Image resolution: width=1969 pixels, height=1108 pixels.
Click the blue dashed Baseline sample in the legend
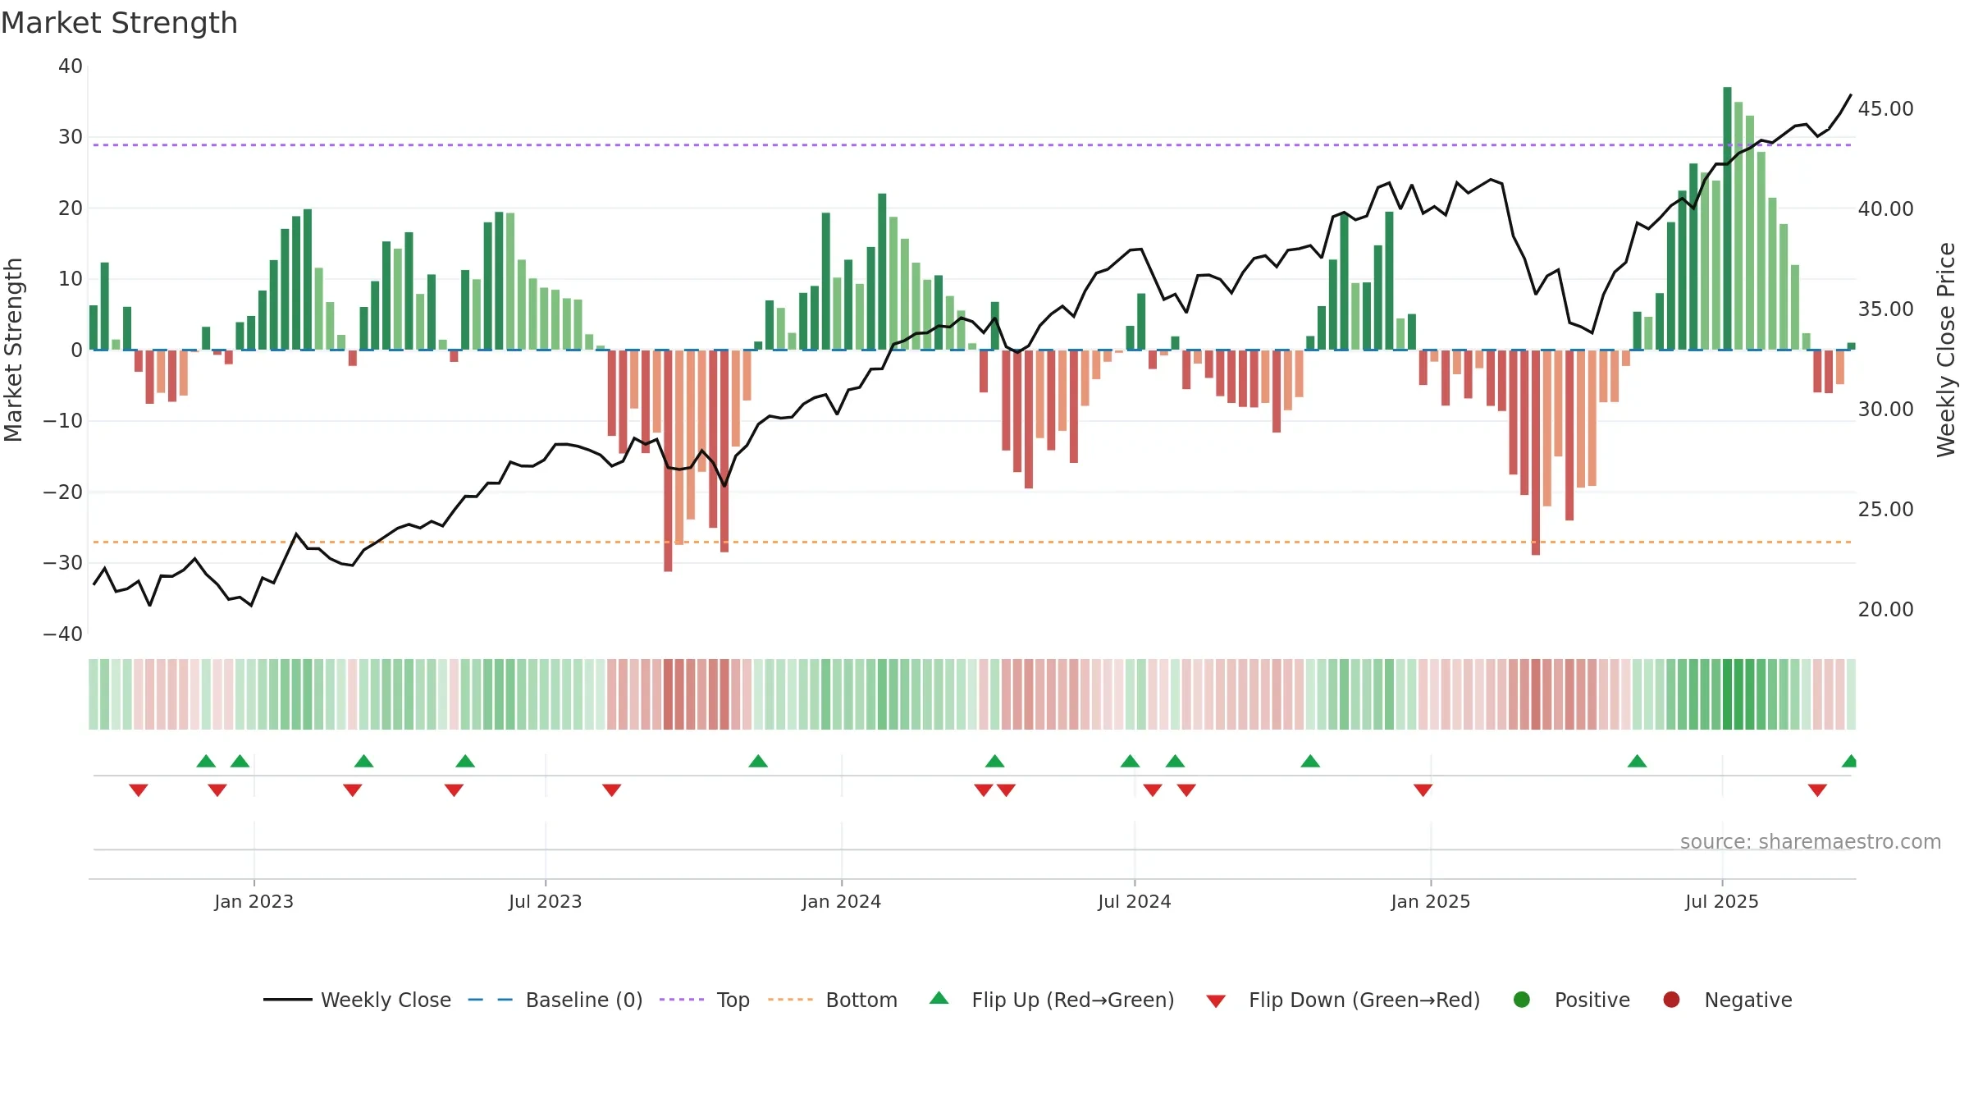(x=491, y=1000)
